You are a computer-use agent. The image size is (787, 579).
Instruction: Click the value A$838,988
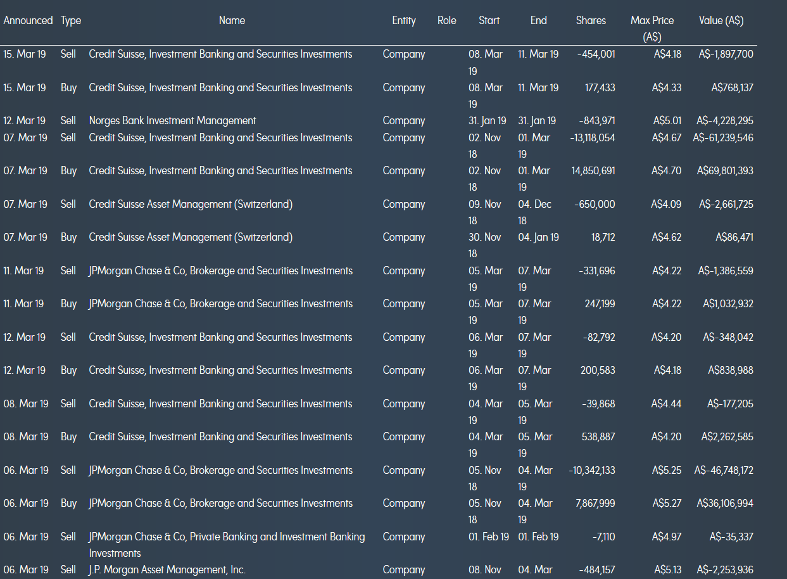(731, 370)
